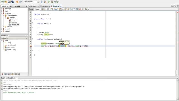Open the default config dropdown
The height and width of the screenshot is (101, 179).
tap(31, 2)
